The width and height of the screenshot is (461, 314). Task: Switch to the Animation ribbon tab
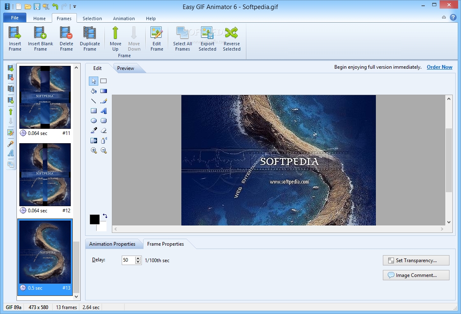(124, 18)
